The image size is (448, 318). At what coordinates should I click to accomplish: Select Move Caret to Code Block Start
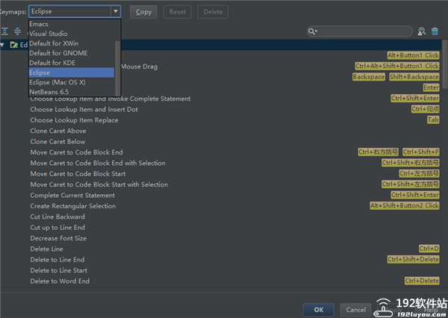coord(78,174)
